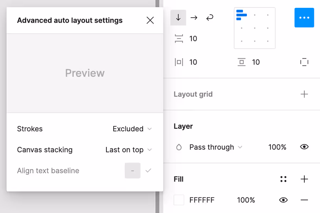The height and width of the screenshot is (213, 320).
Task: Select the Align text baseline checkmark option
Action: point(148,170)
